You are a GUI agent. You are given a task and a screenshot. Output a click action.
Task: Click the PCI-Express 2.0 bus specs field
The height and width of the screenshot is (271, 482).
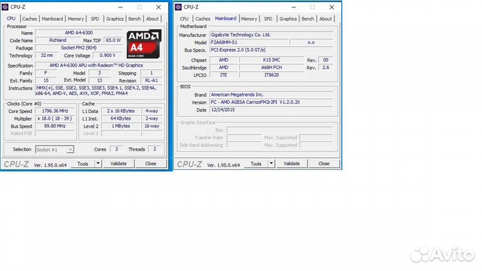coord(271,50)
